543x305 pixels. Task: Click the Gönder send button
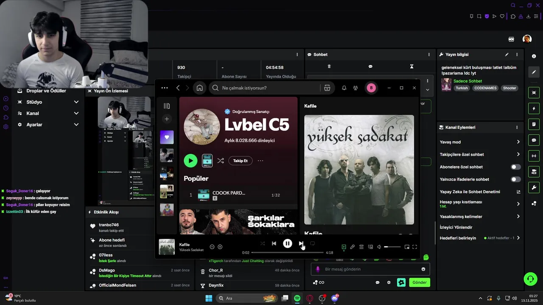(420, 282)
